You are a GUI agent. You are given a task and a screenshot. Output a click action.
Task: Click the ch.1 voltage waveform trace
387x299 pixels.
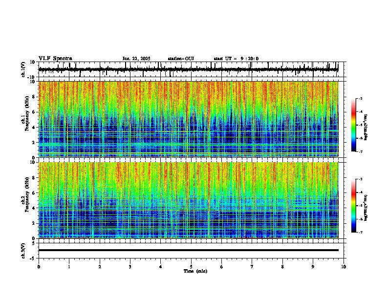[x=188, y=70]
